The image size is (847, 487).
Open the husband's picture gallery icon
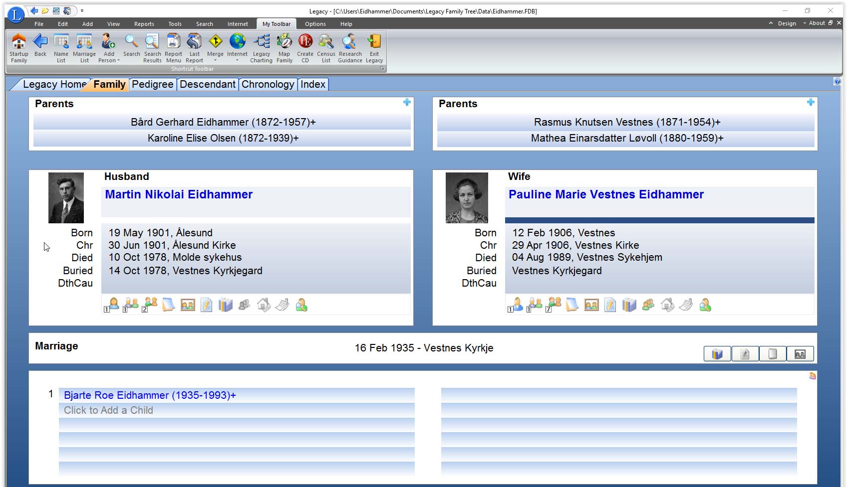click(188, 305)
